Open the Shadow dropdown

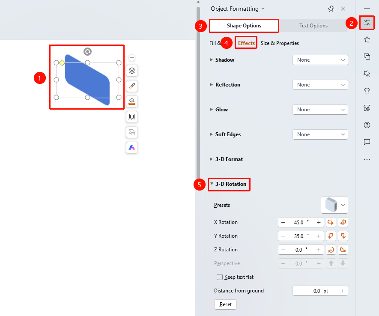320,60
